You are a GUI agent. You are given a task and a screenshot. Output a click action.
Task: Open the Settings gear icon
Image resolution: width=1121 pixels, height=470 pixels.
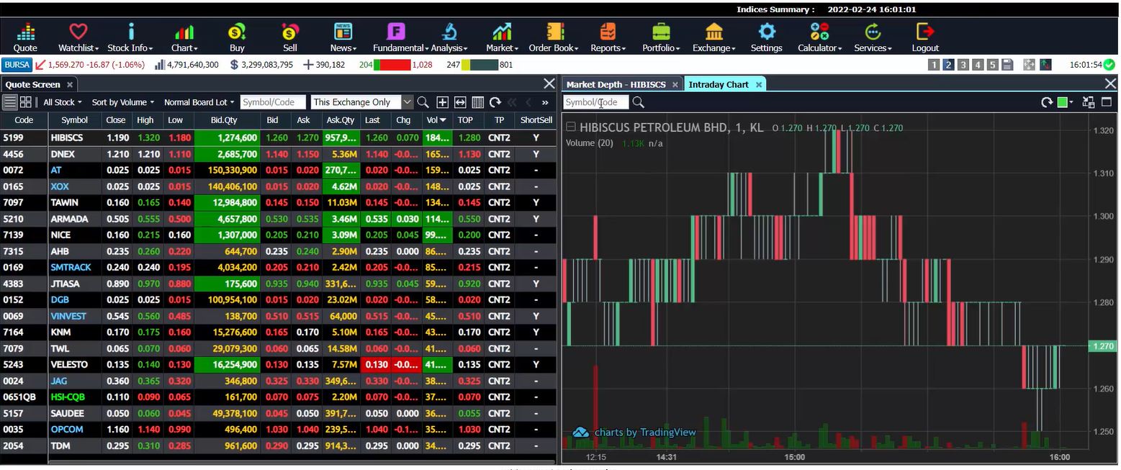point(766,37)
